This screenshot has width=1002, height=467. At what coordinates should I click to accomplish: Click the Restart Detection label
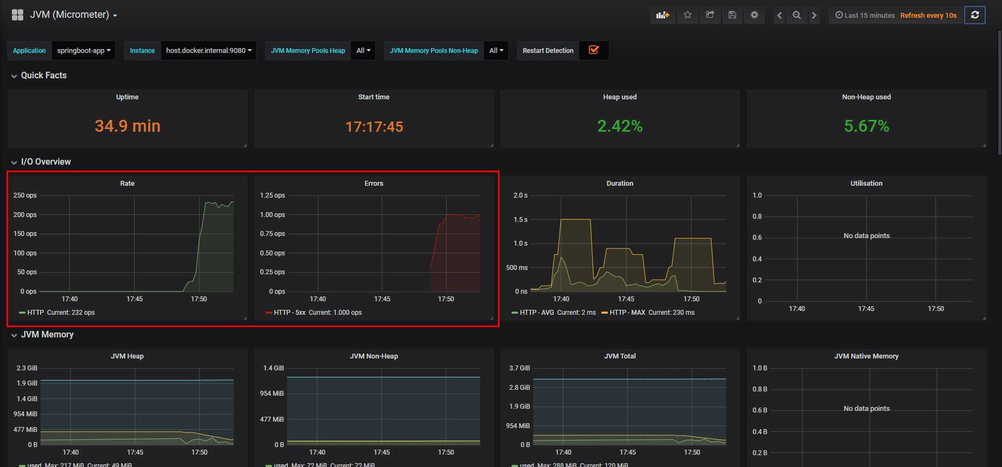[x=548, y=50]
